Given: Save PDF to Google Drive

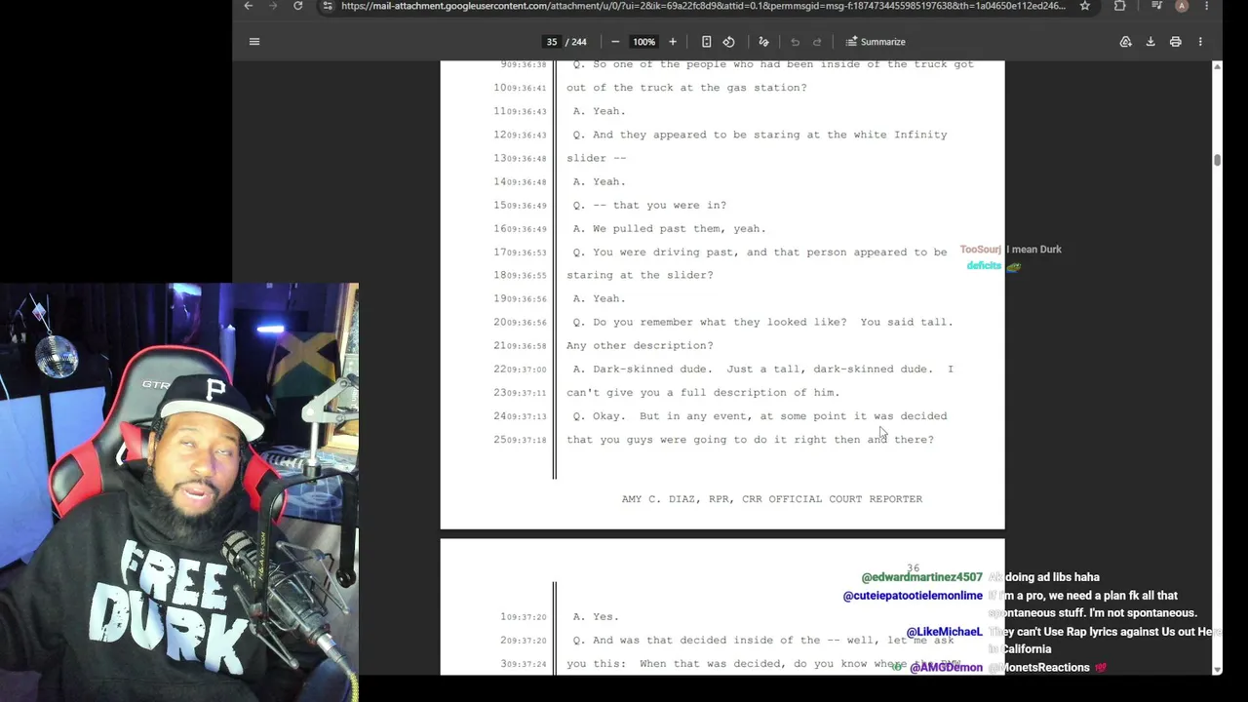Looking at the screenshot, I should point(1125,42).
